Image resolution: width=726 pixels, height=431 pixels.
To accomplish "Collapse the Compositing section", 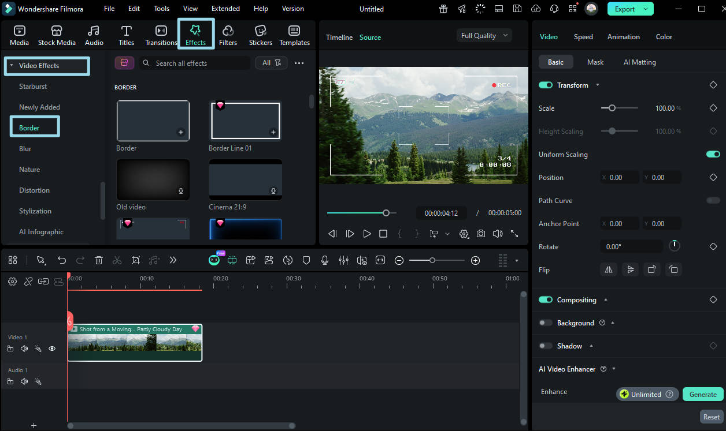I will pos(605,299).
